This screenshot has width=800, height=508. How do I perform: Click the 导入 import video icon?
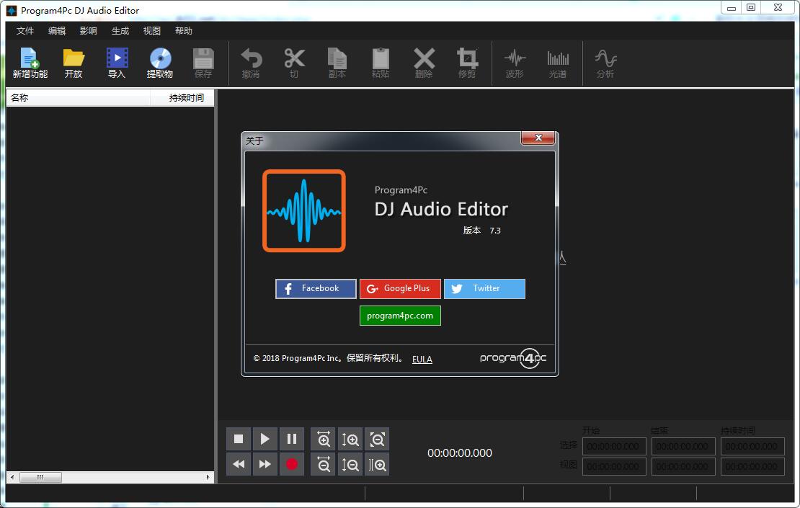(117, 63)
